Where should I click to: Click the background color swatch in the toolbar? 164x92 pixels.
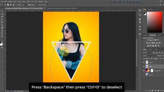(1, 44)
